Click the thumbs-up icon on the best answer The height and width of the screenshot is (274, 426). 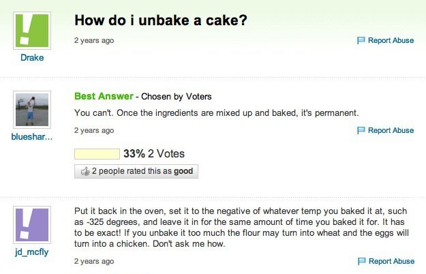[x=85, y=172]
